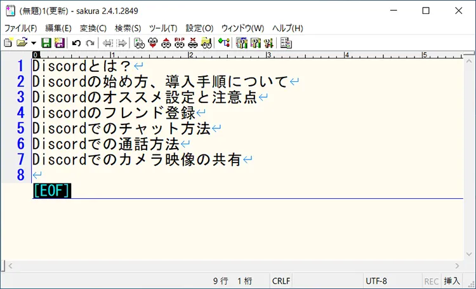The width and height of the screenshot is (476, 289).
Task: Open outline analysis with the tree diagram icon
Action: coord(224,43)
